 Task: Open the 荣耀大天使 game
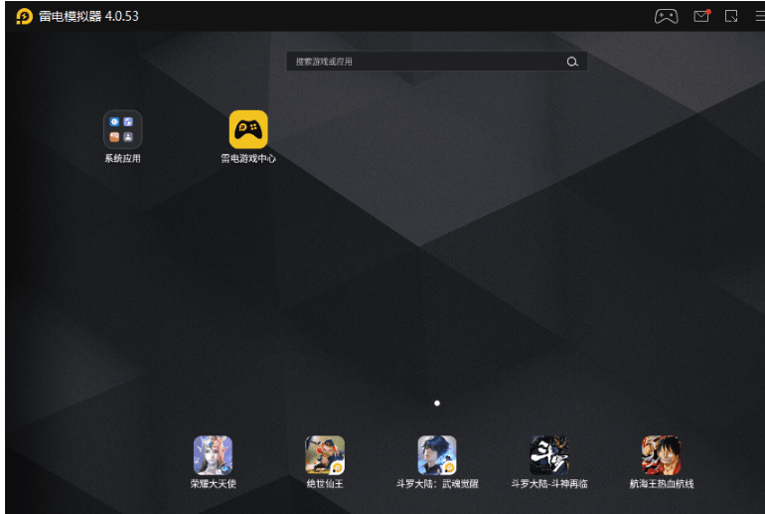click(213, 454)
